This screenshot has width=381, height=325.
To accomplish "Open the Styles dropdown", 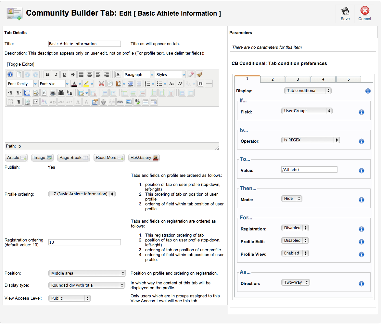I will (171, 74).
